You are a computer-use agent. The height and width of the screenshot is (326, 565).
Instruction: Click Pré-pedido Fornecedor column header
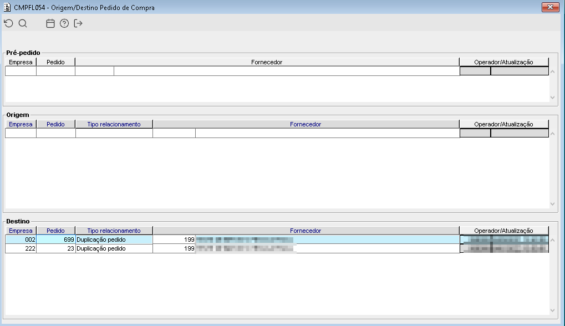[267, 62]
